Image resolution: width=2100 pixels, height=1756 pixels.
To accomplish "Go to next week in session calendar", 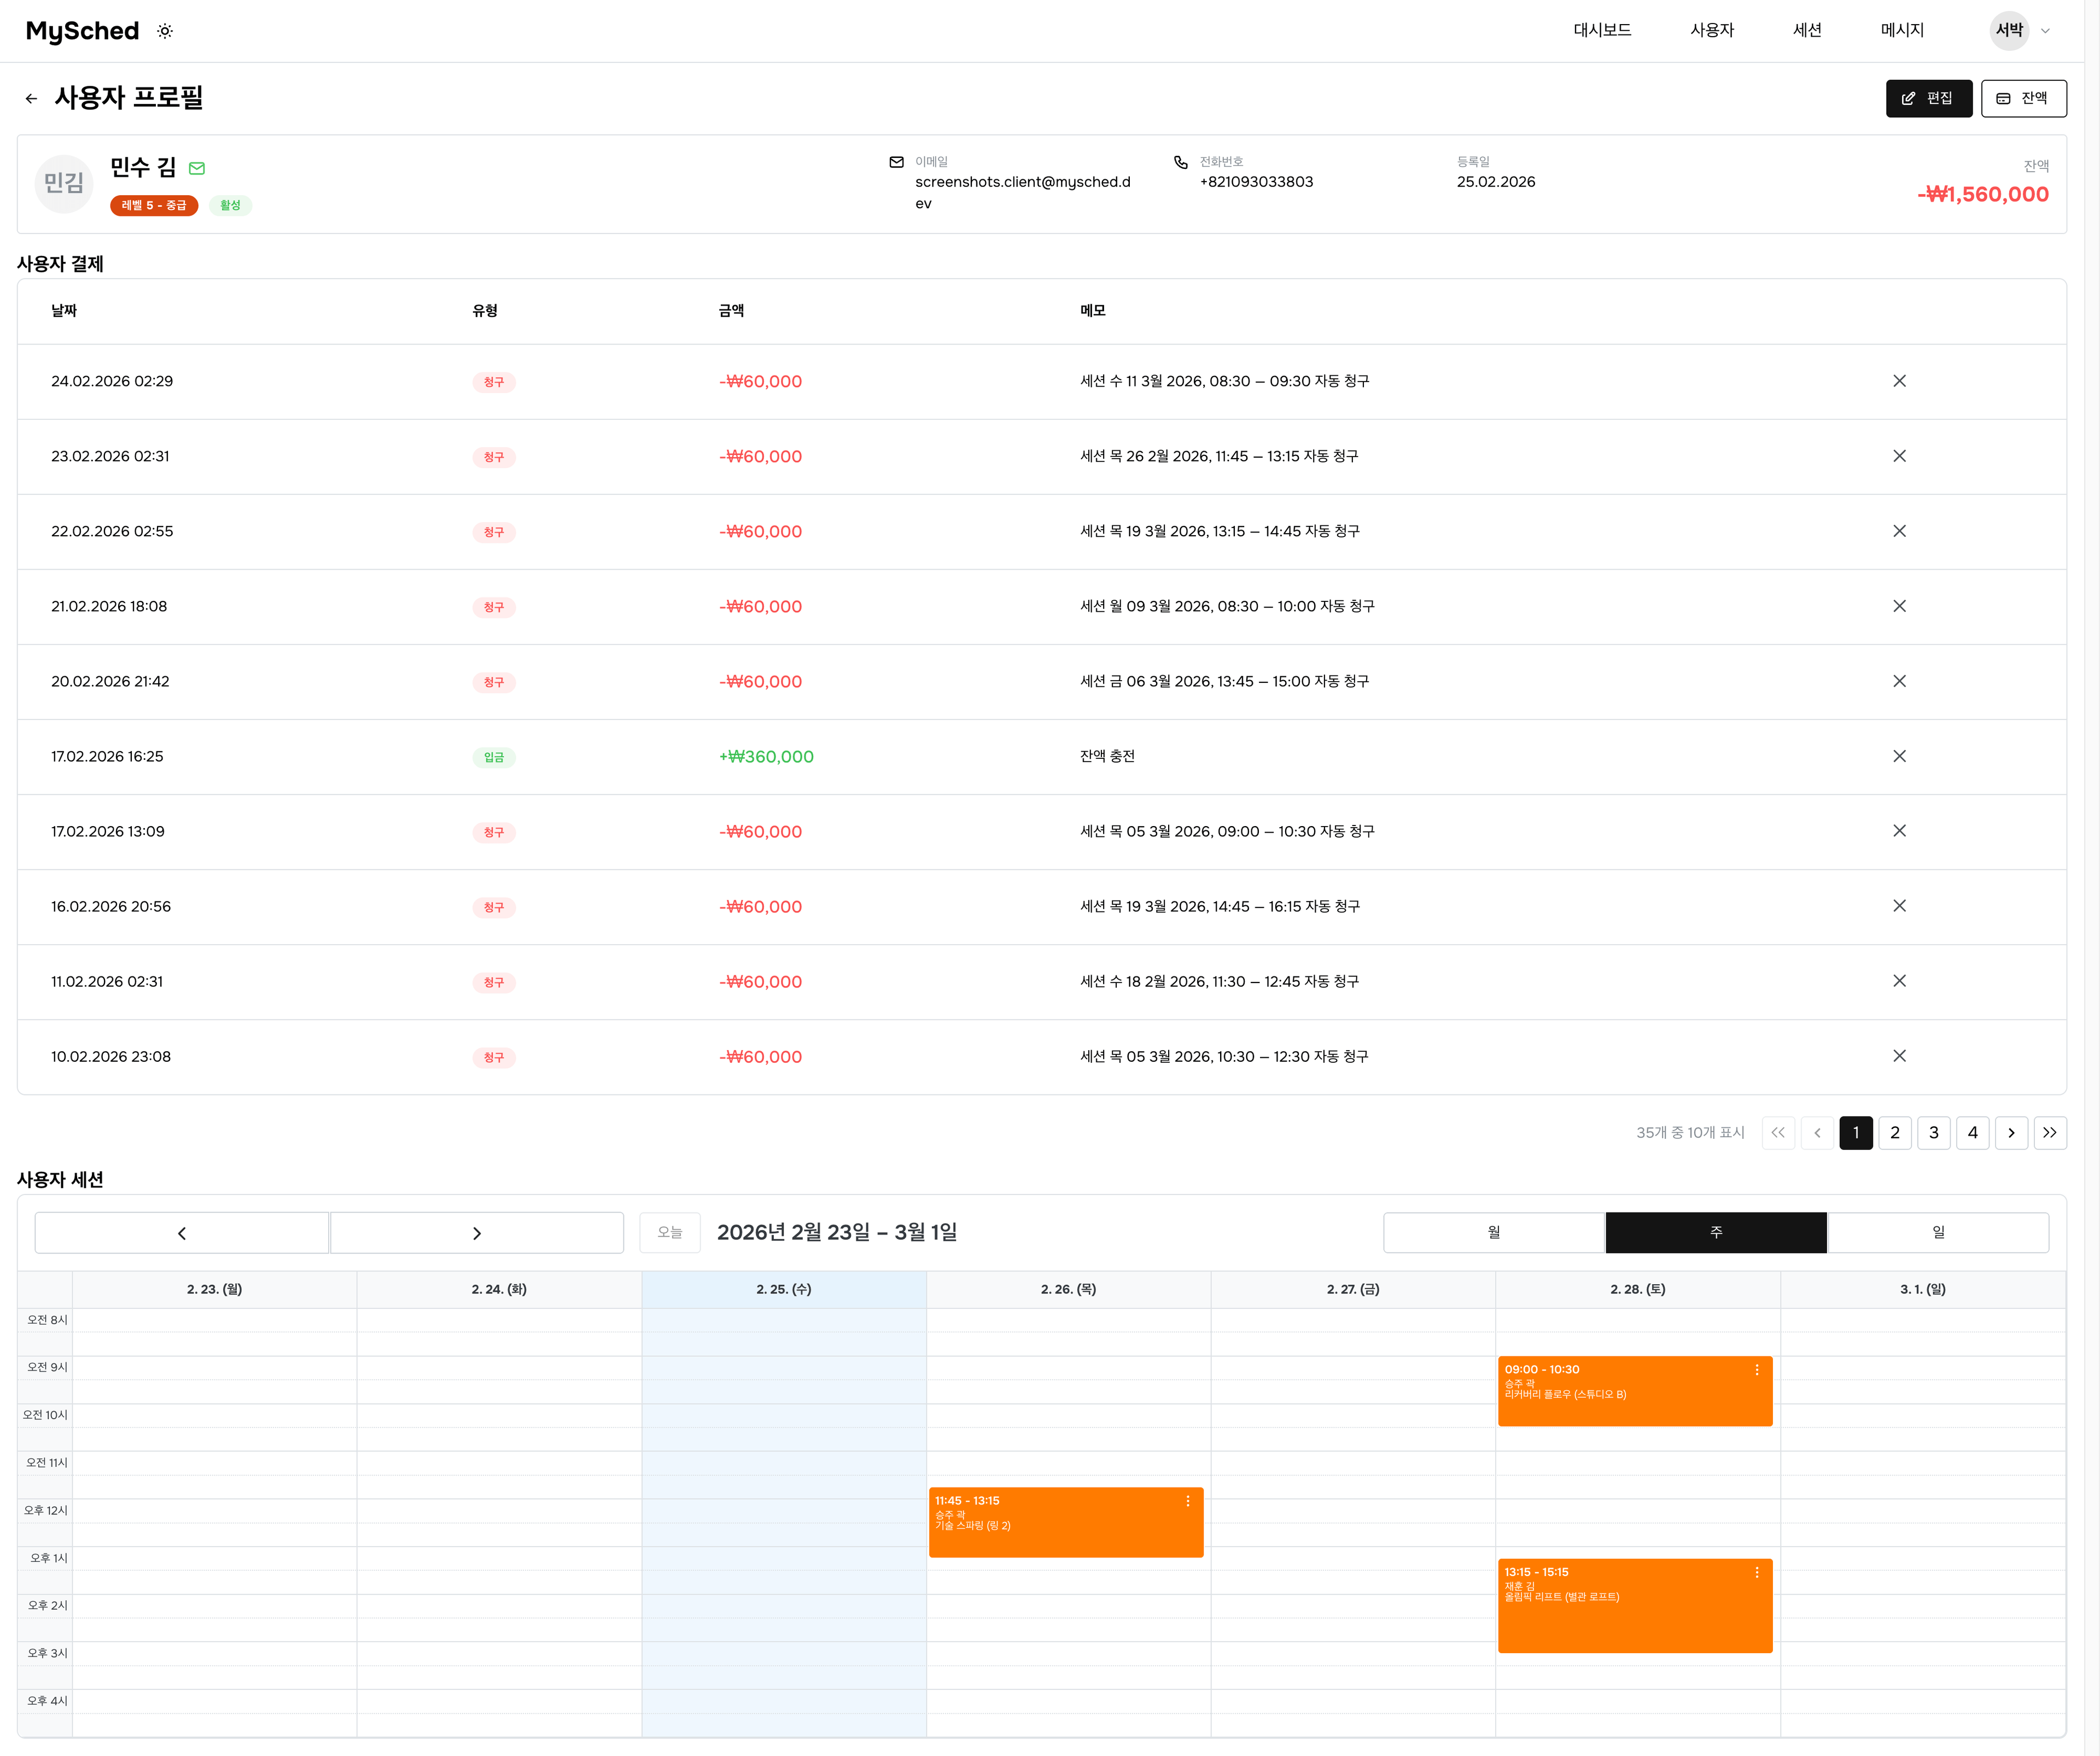I will pos(476,1232).
